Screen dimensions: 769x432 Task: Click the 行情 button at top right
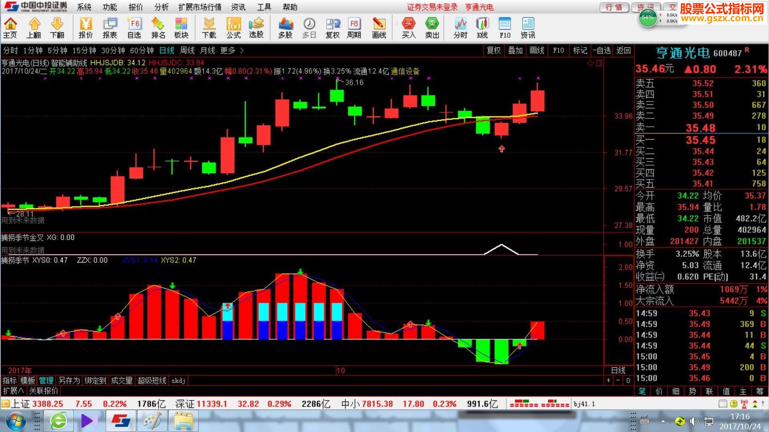[614, 7]
